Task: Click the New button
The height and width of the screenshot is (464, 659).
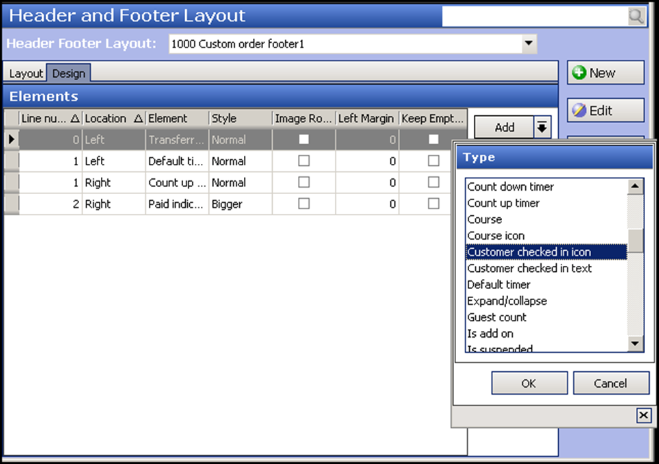Action: click(606, 72)
